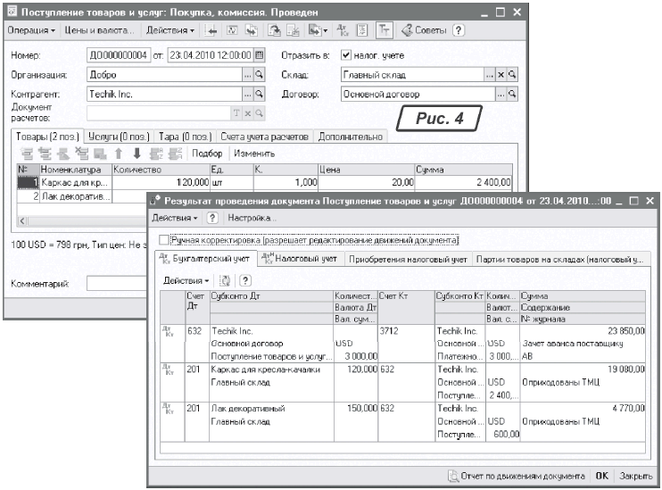Click the Отчет по движениям документа button
This screenshot has height=490, width=662.
pos(516,476)
